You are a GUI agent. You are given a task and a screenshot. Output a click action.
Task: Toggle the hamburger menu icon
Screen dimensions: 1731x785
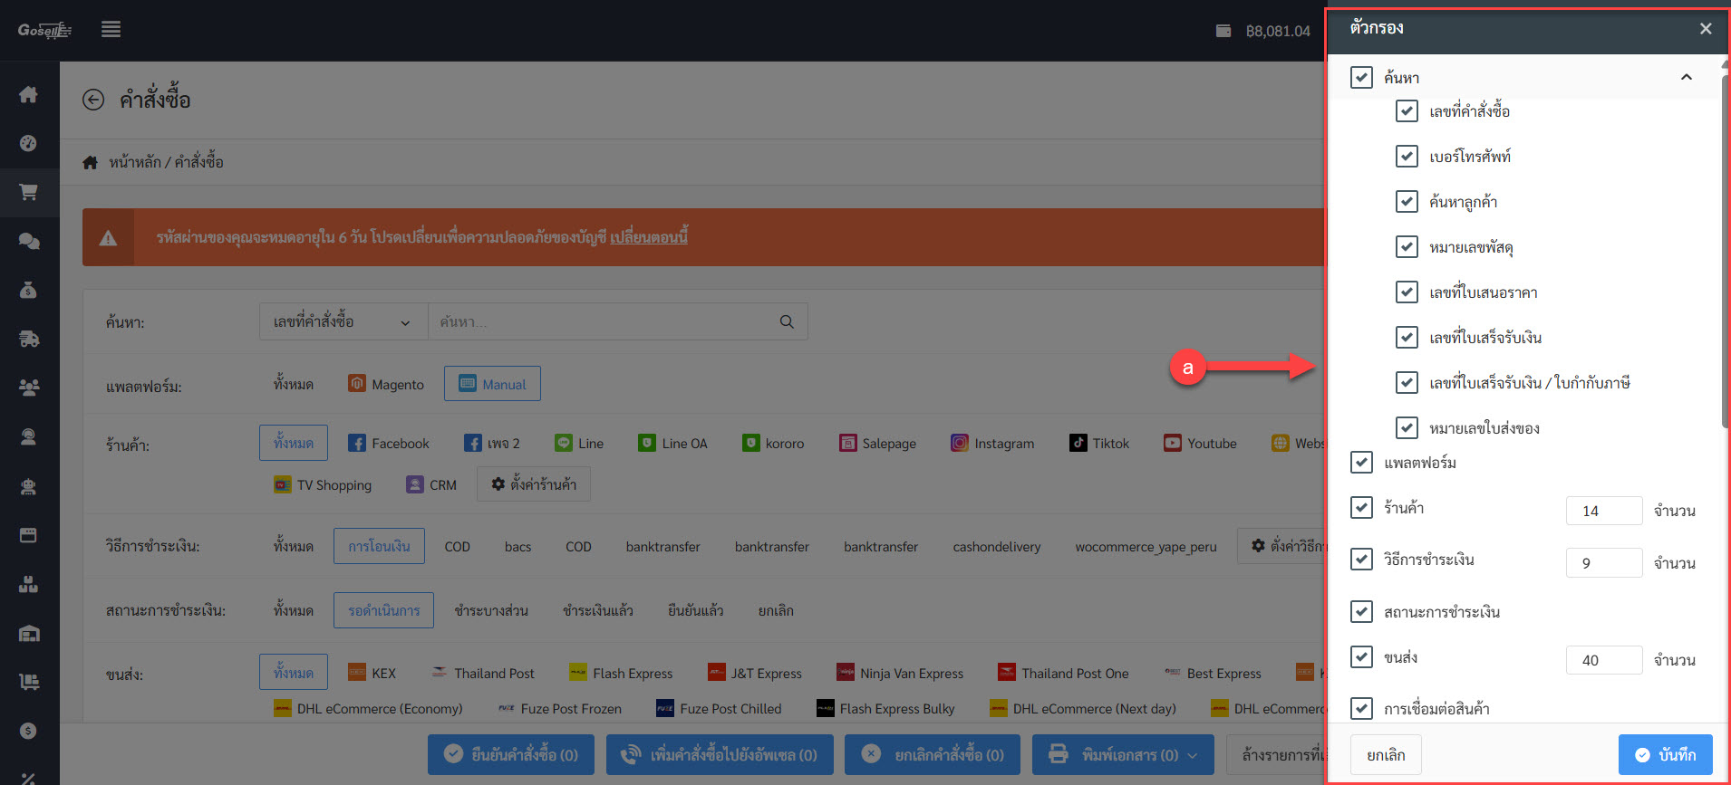[x=111, y=30]
